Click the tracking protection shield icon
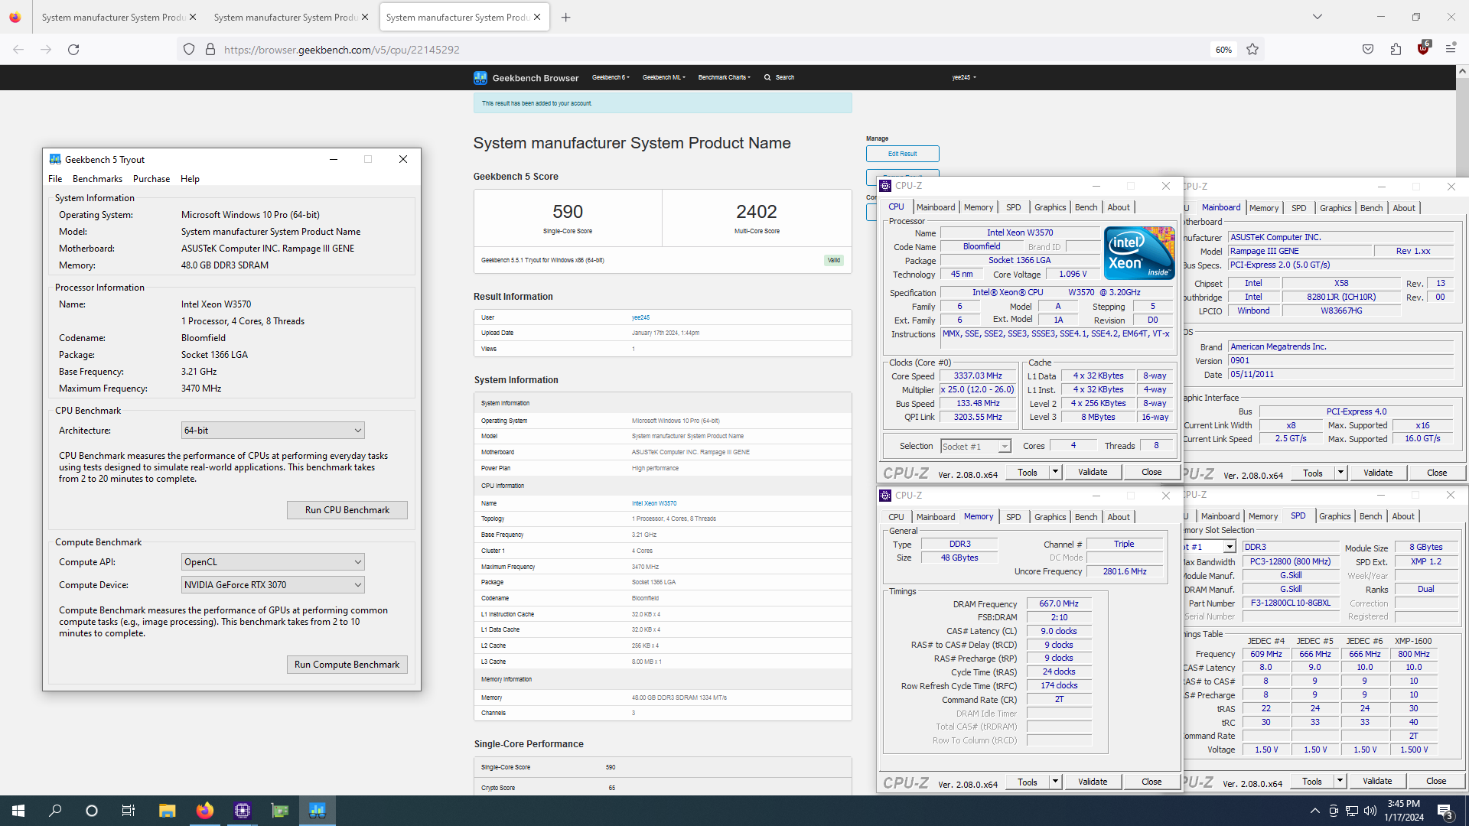 coord(189,50)
